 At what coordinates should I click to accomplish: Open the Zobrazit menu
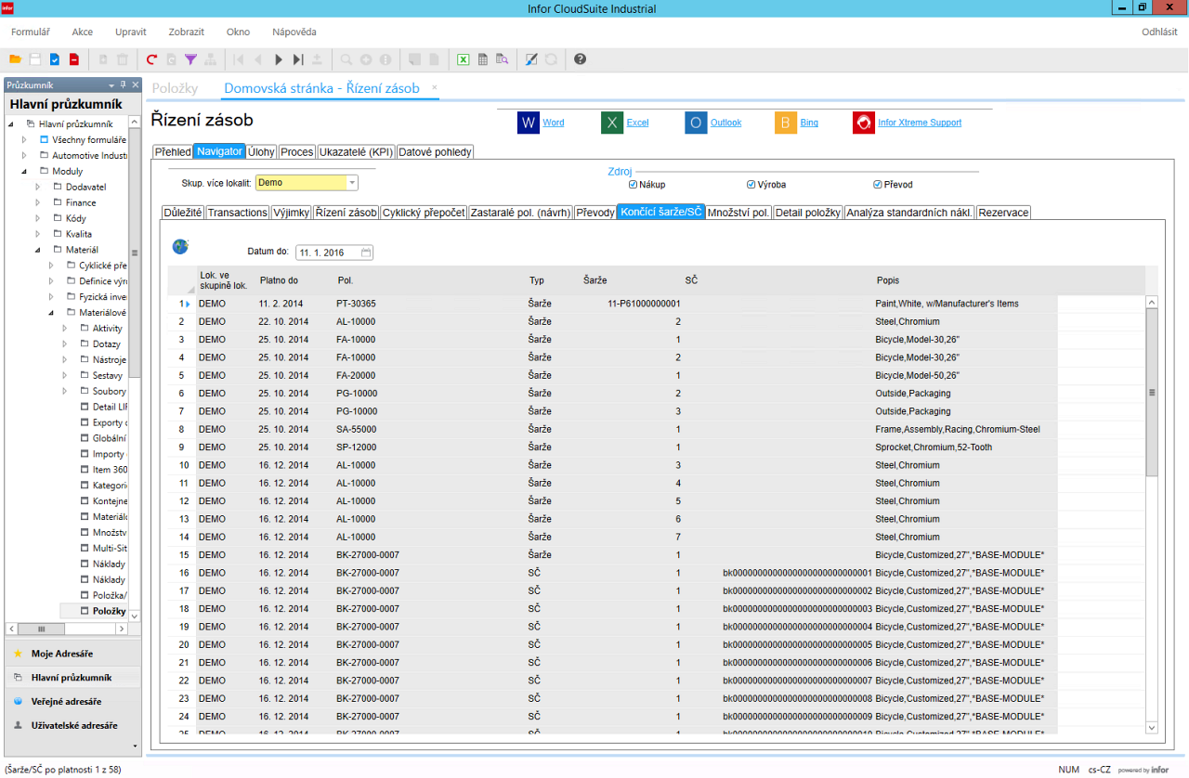(187, 32)
